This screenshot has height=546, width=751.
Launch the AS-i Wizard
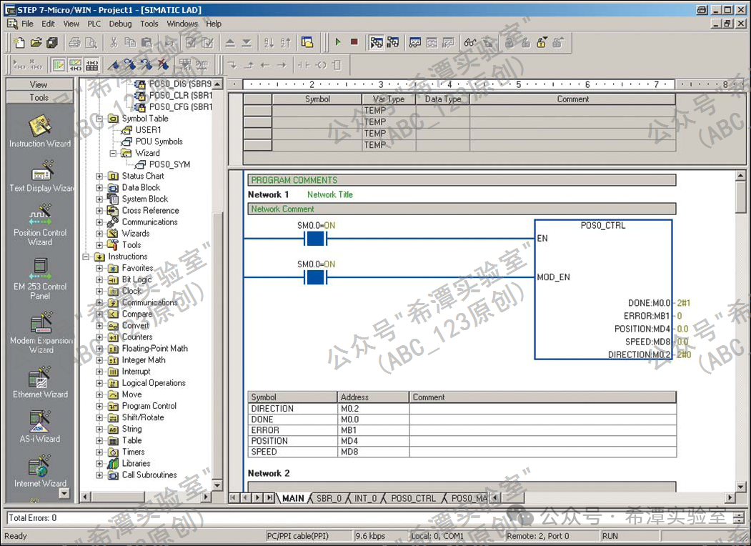[x=40, y=427]
